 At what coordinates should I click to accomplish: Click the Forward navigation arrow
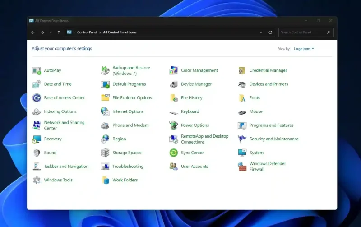[42, 32]
